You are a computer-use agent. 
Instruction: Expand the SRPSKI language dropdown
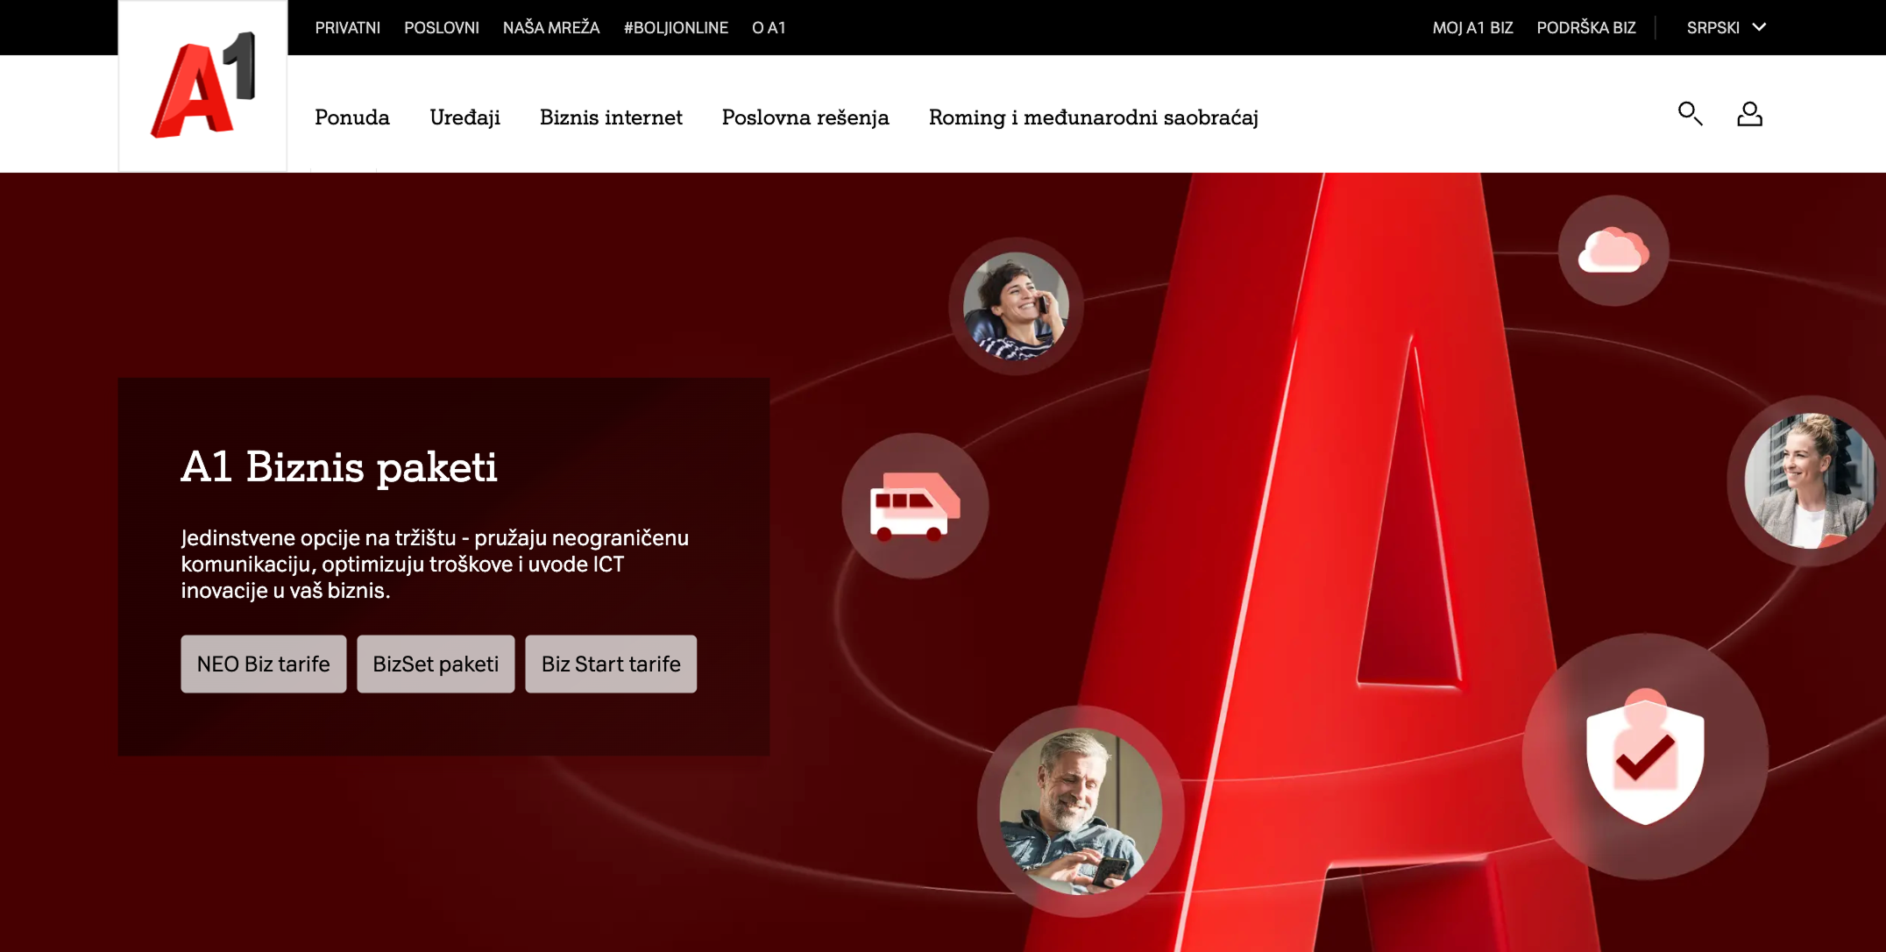click(1725, 28)
